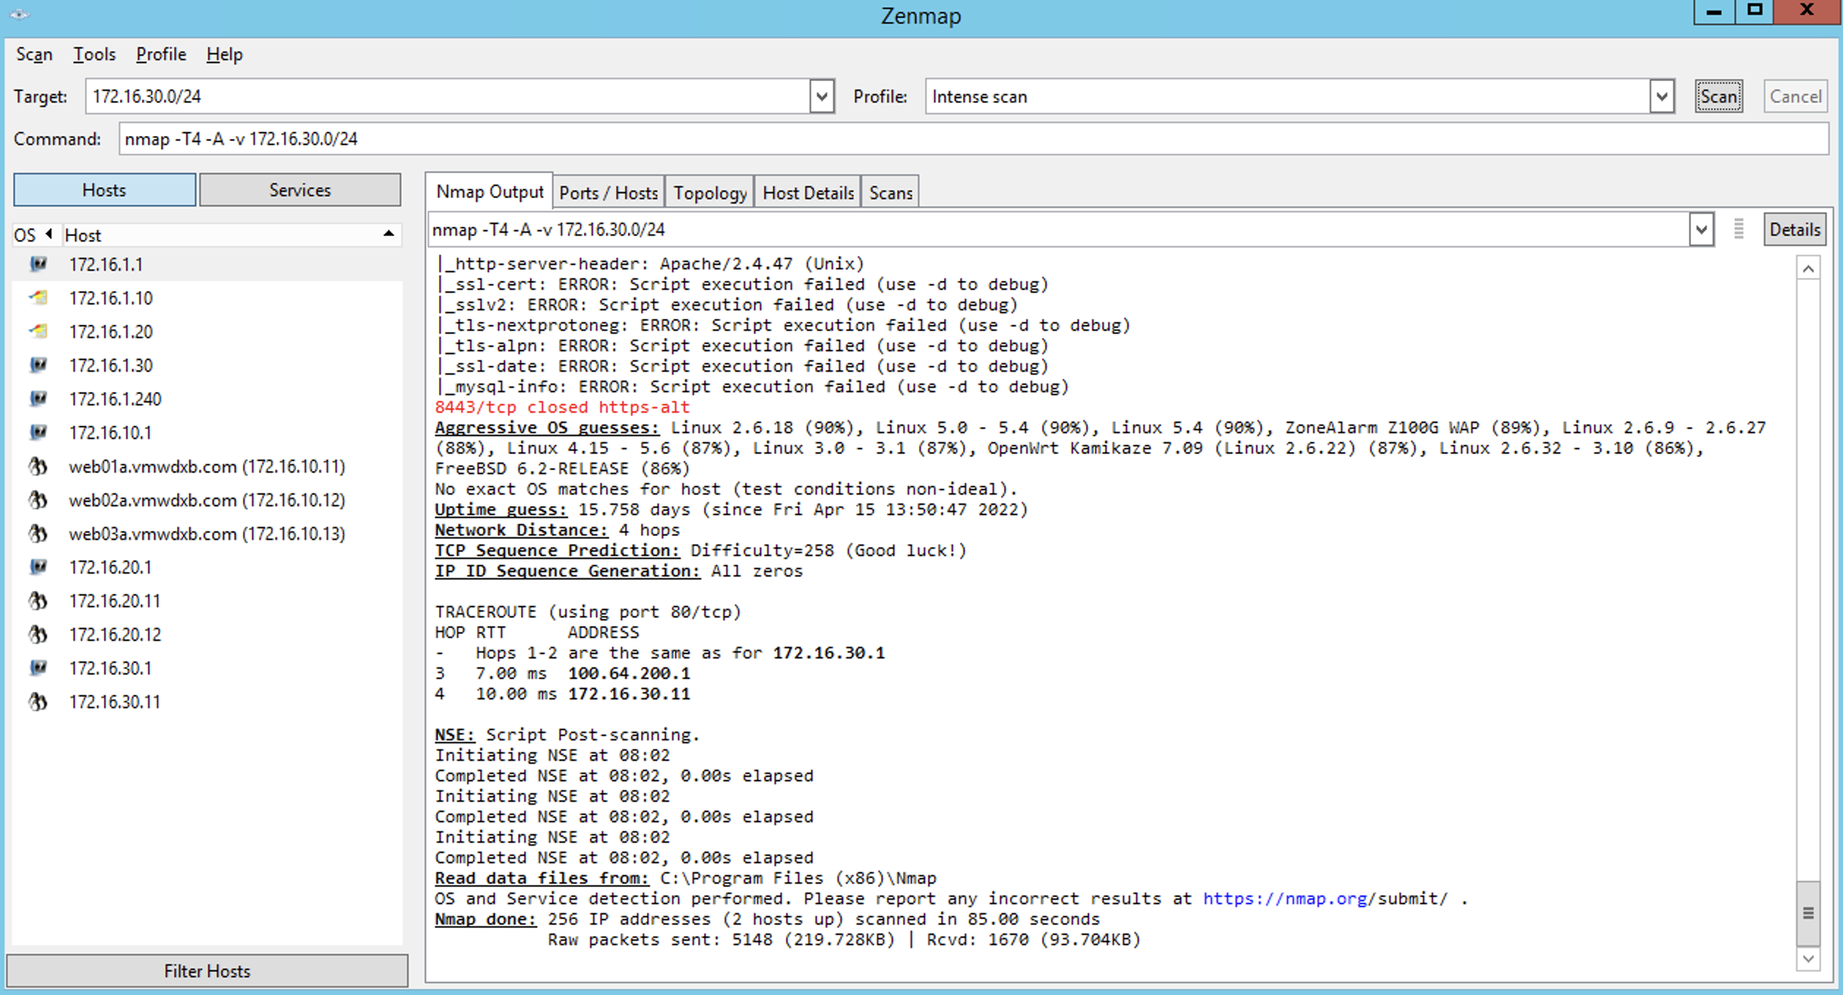1843x995 pixels.
Task: Click the Linux penguin icon for web03a.vmwdxb.com
Action: click(38, 533)
